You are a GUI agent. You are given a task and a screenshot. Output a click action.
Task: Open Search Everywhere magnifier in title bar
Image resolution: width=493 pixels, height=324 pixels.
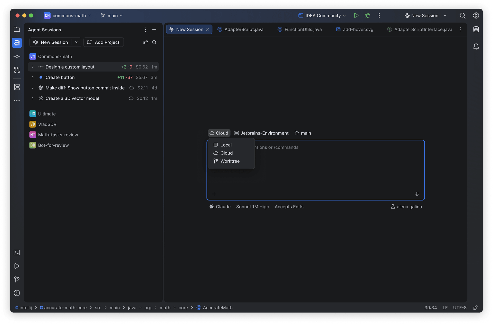[462, 15]
